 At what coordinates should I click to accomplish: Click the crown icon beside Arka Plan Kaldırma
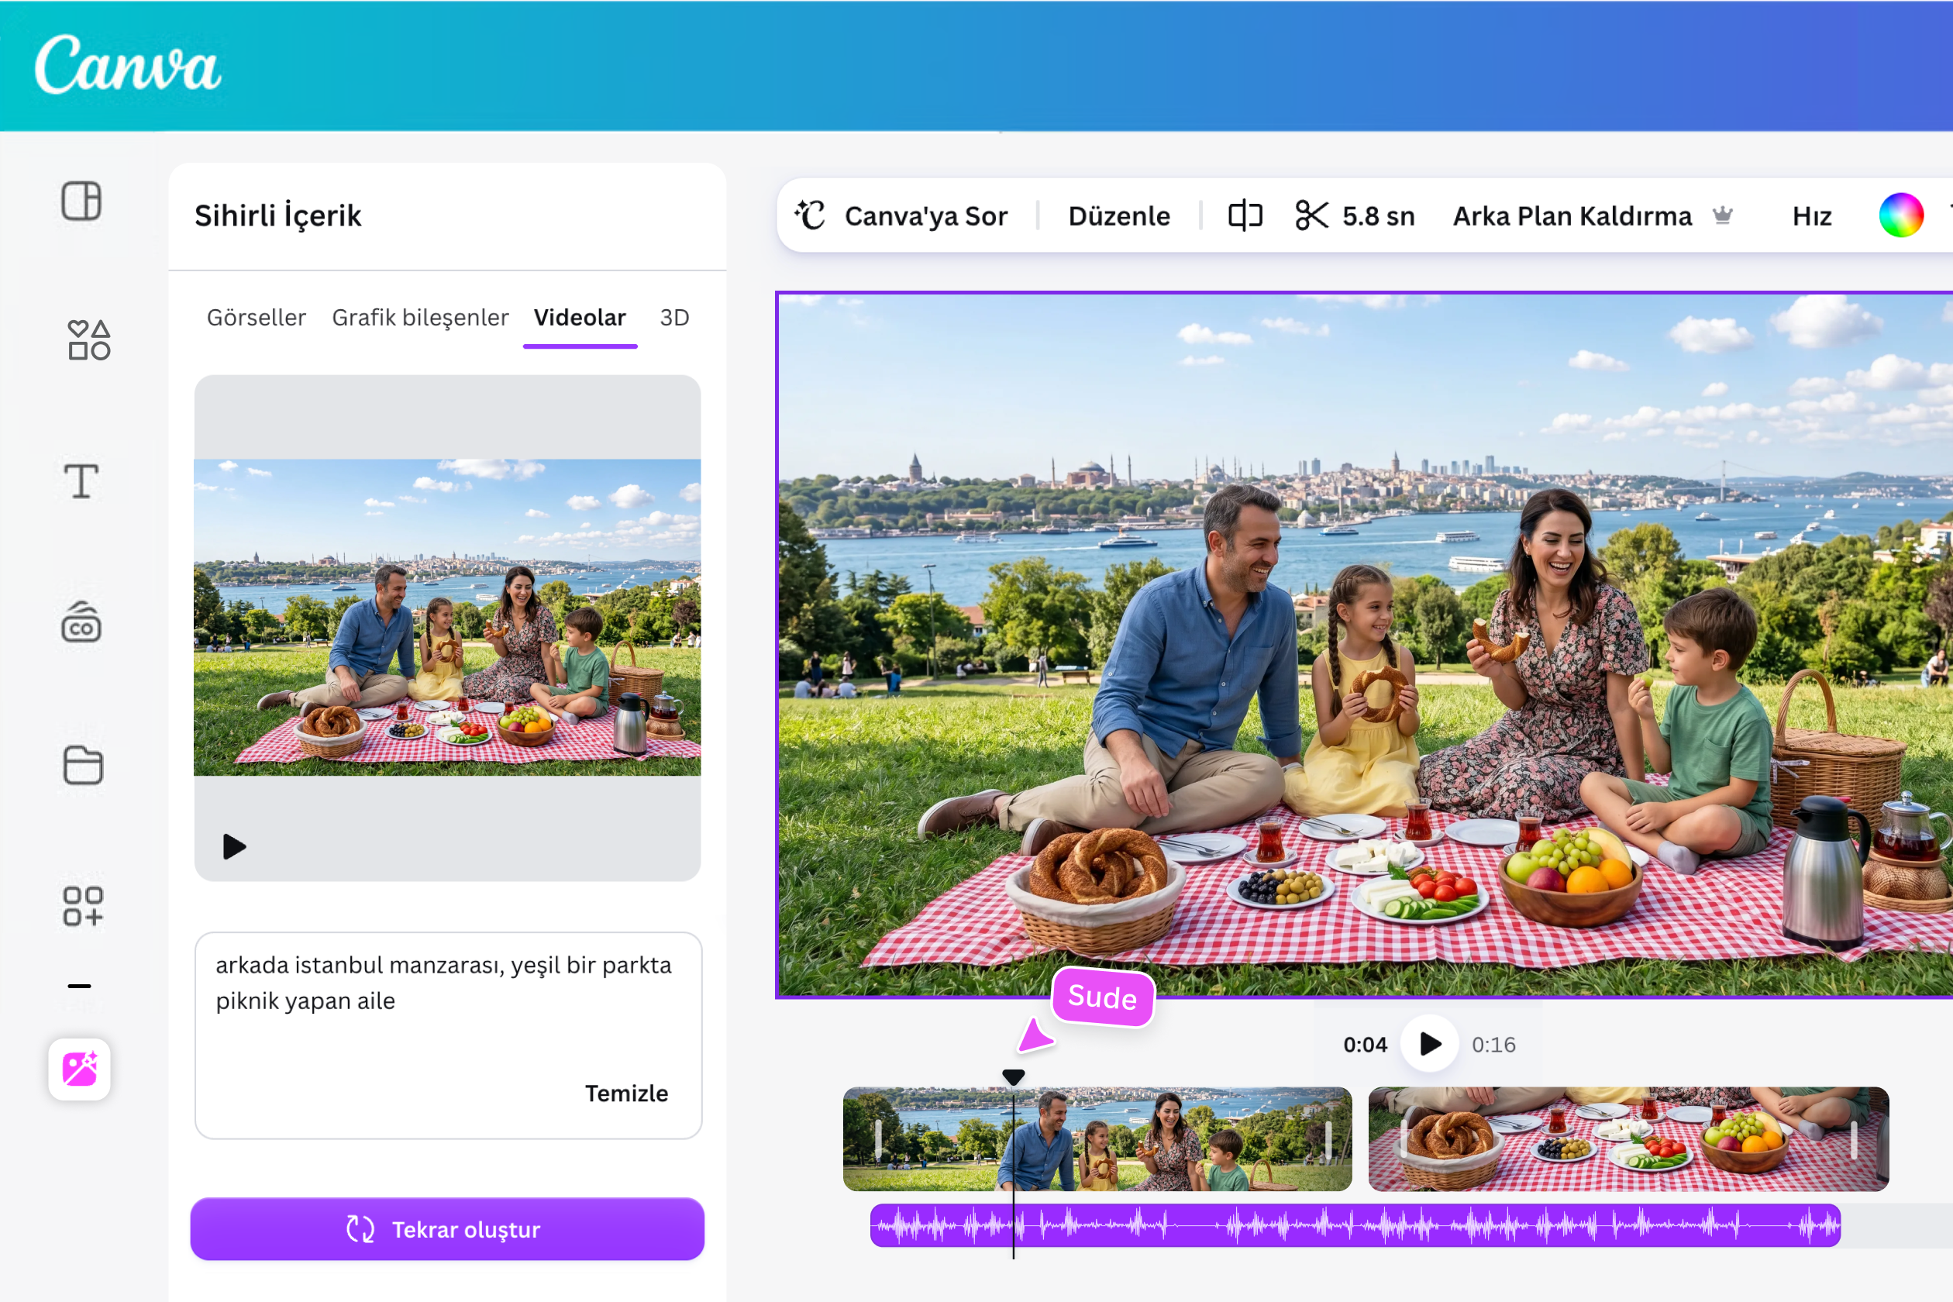tap(1723, 216)
